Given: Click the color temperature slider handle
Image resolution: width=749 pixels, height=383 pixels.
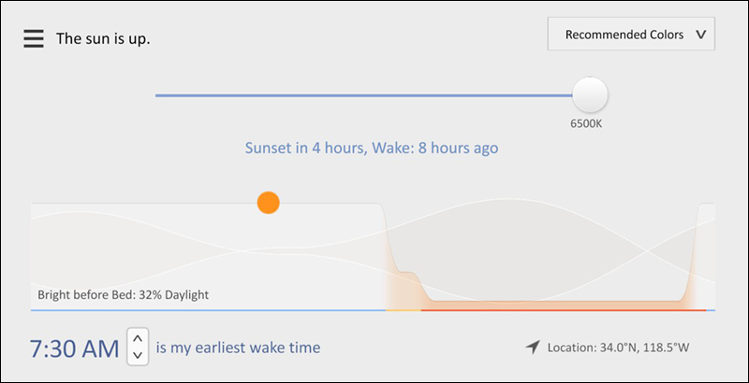Looking at the screenshot, I should point(591,94).
